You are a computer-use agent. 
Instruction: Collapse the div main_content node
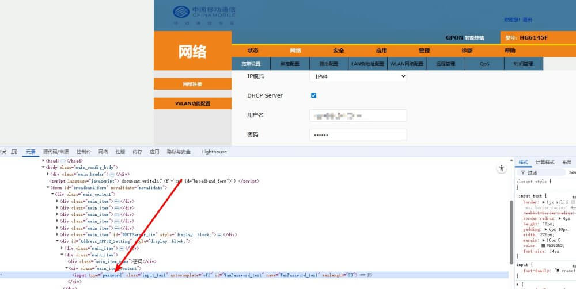(52, 194)
